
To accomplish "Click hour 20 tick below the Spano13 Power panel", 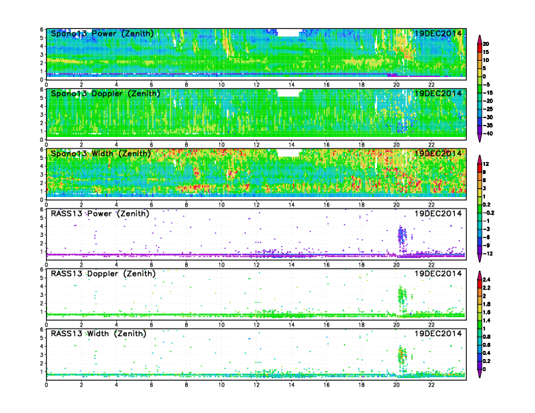I will (397, 84).
